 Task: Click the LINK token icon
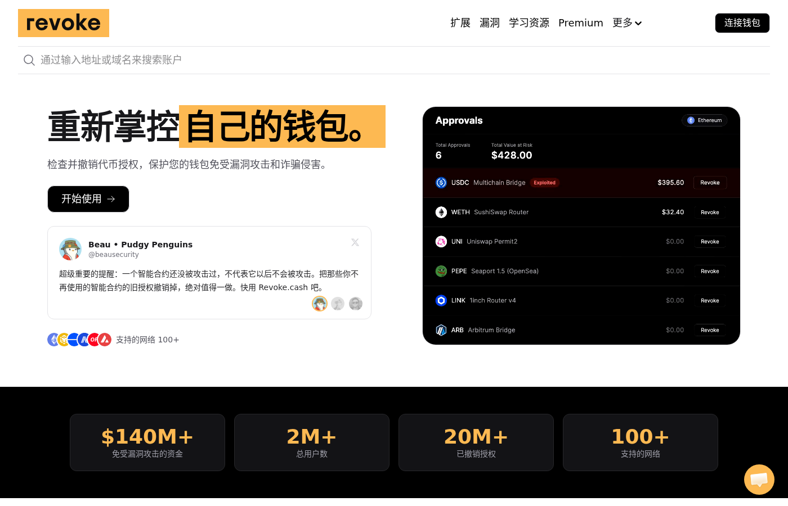(441, 301)
